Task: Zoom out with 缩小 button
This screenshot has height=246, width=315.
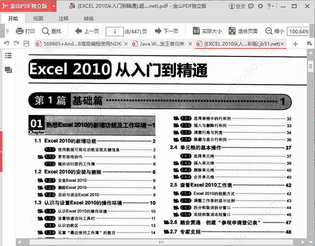Action: [x=275, y=31]
